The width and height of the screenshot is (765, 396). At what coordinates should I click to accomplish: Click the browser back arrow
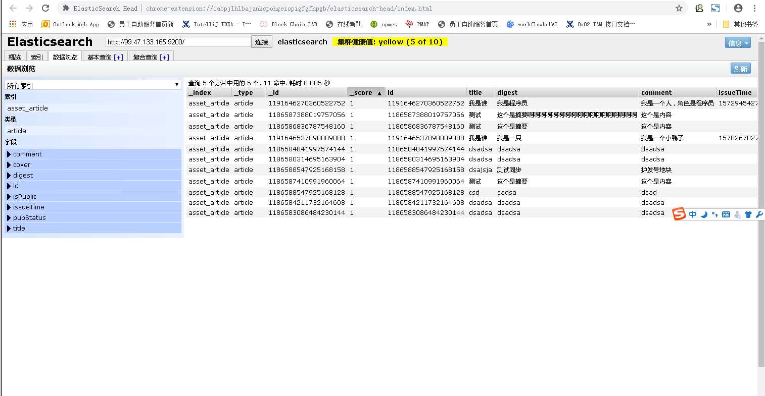13,8
